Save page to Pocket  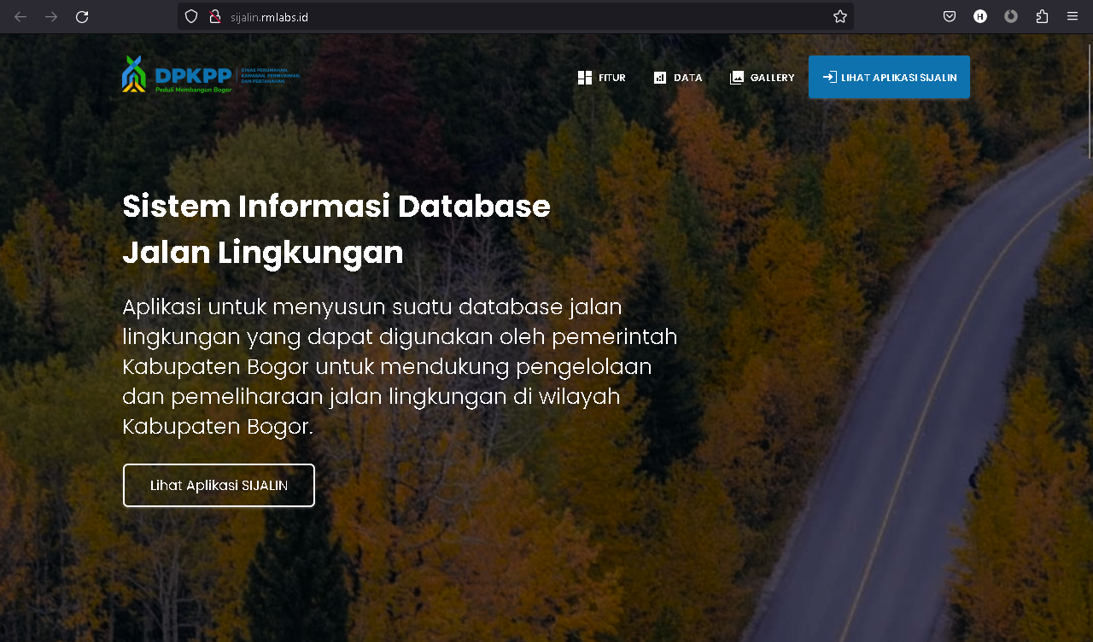(x=950, y=16)
